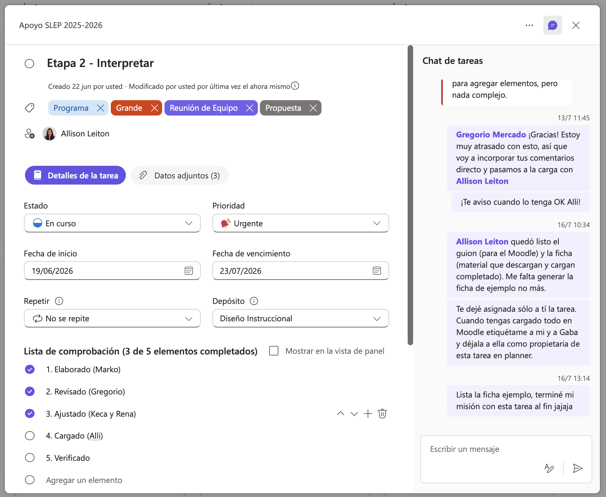The width and height of the screenshot is (606, 497).
Task: Click the Fecha de inicio date field
Action: [112, 271]
